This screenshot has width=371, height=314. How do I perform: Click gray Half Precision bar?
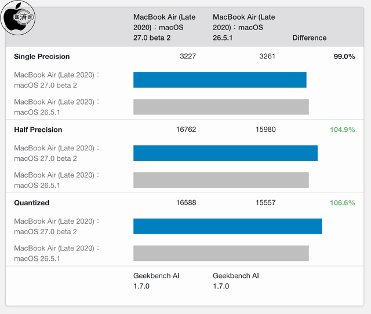(x=221, y=180)
